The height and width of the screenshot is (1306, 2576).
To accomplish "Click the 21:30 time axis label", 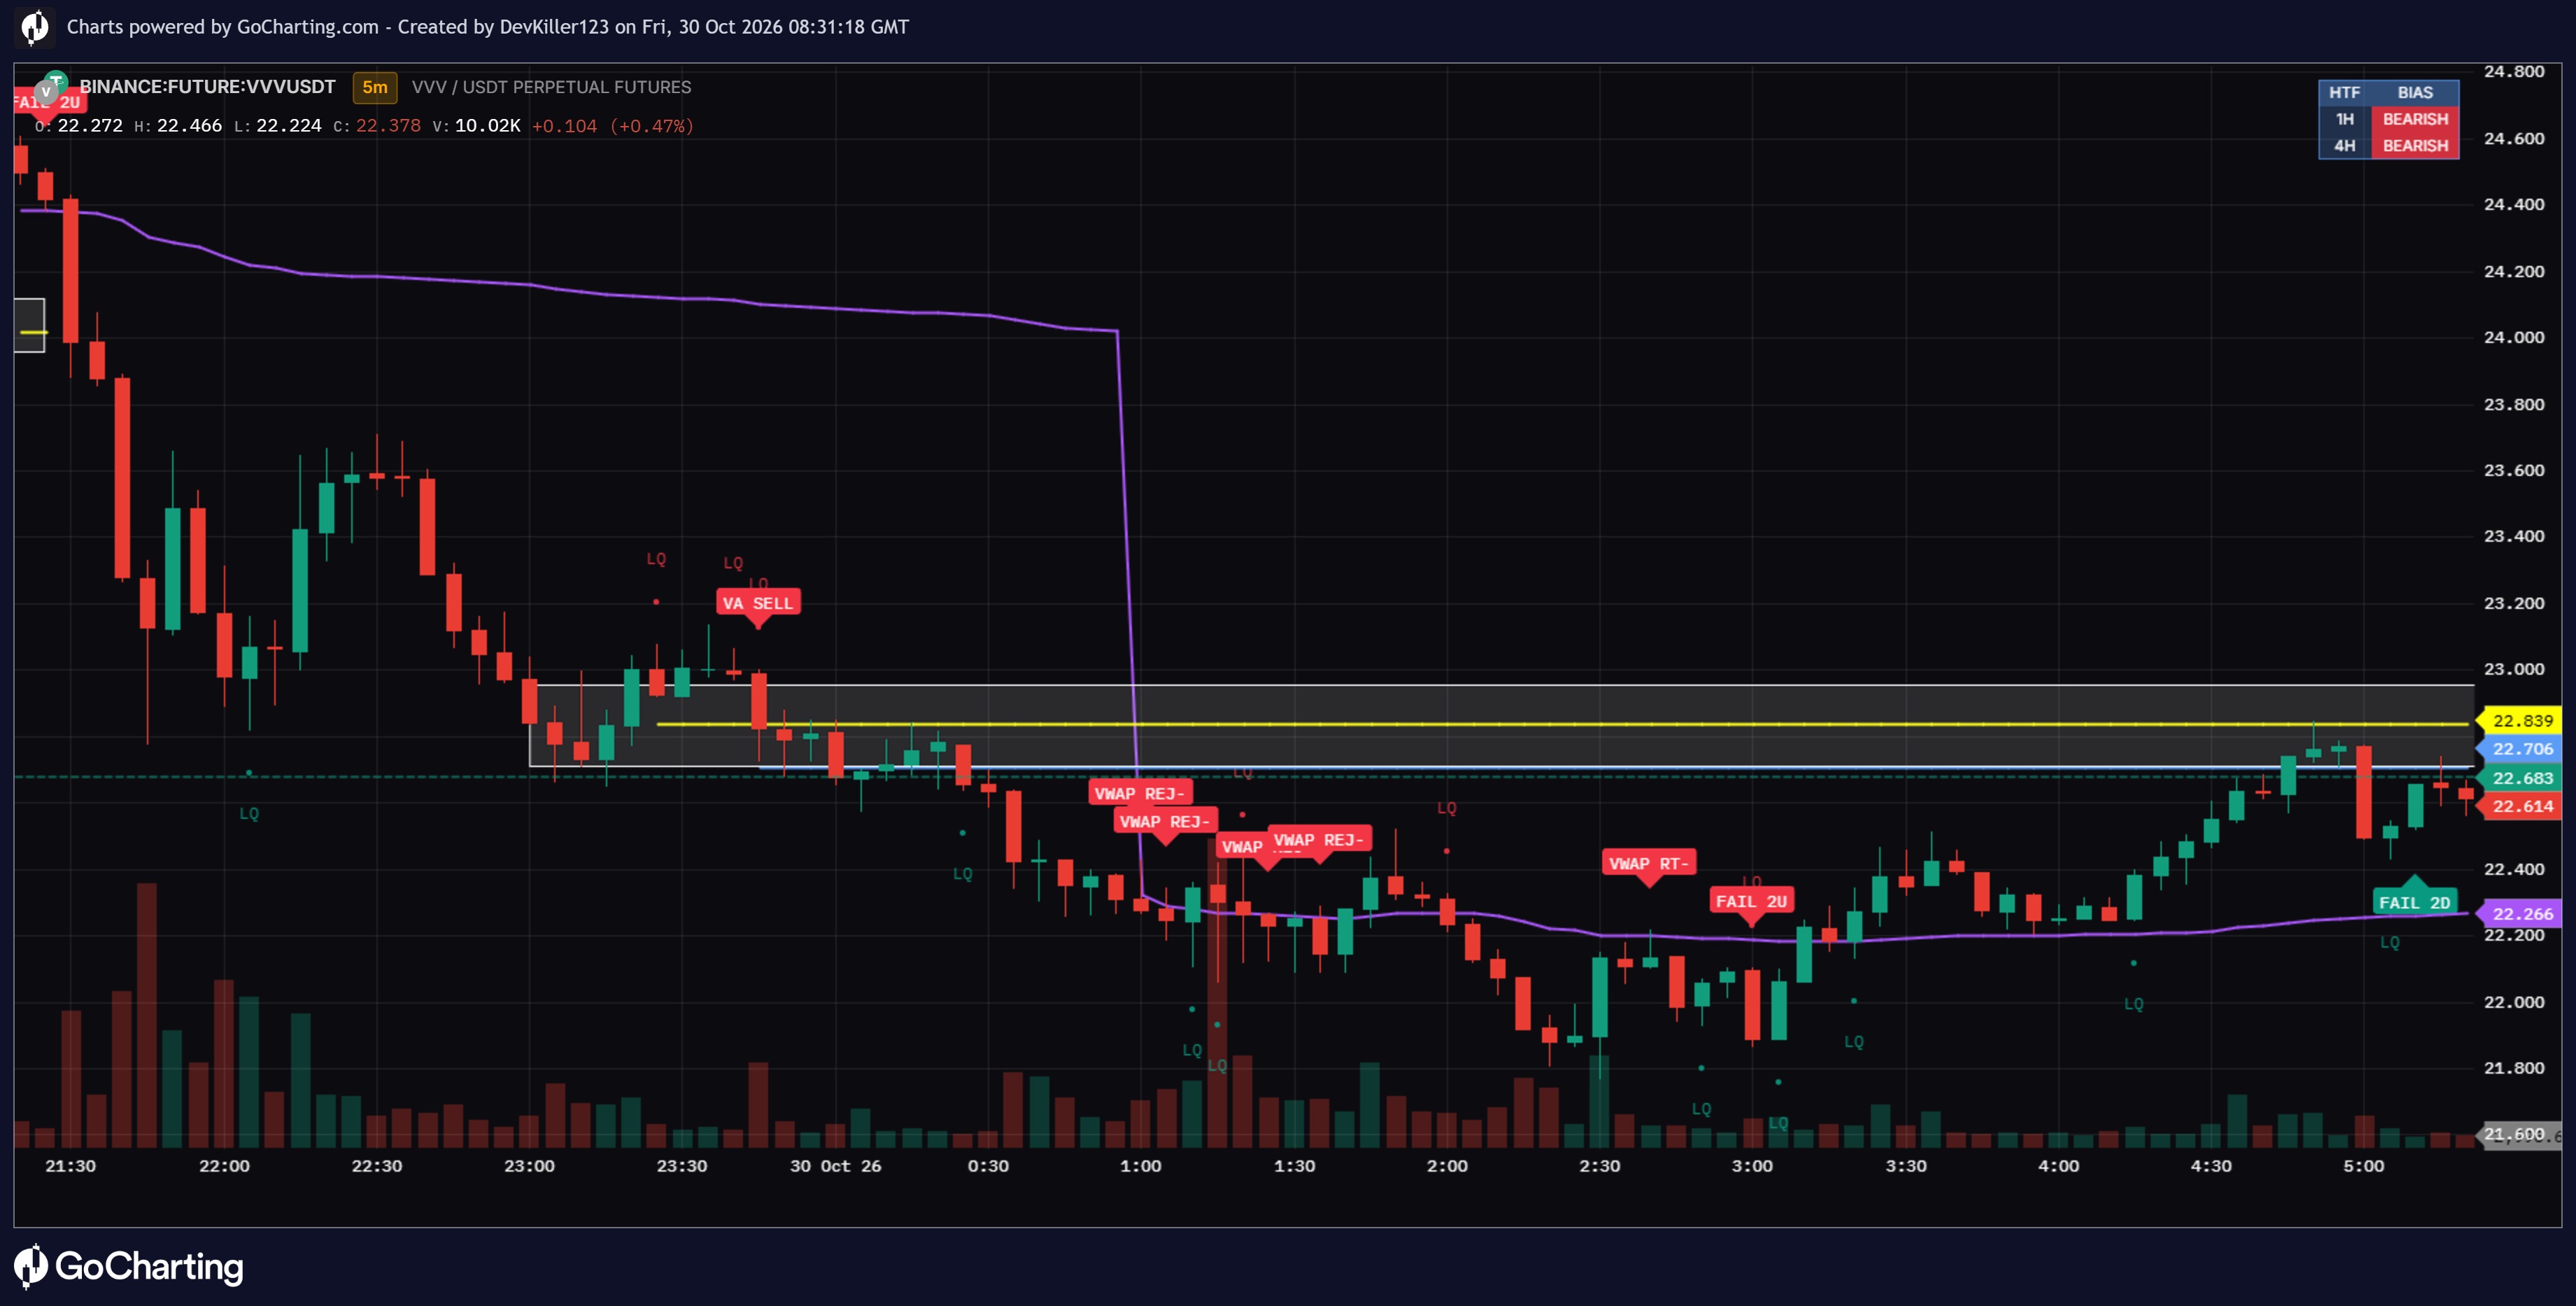I will coord(71,1166).
